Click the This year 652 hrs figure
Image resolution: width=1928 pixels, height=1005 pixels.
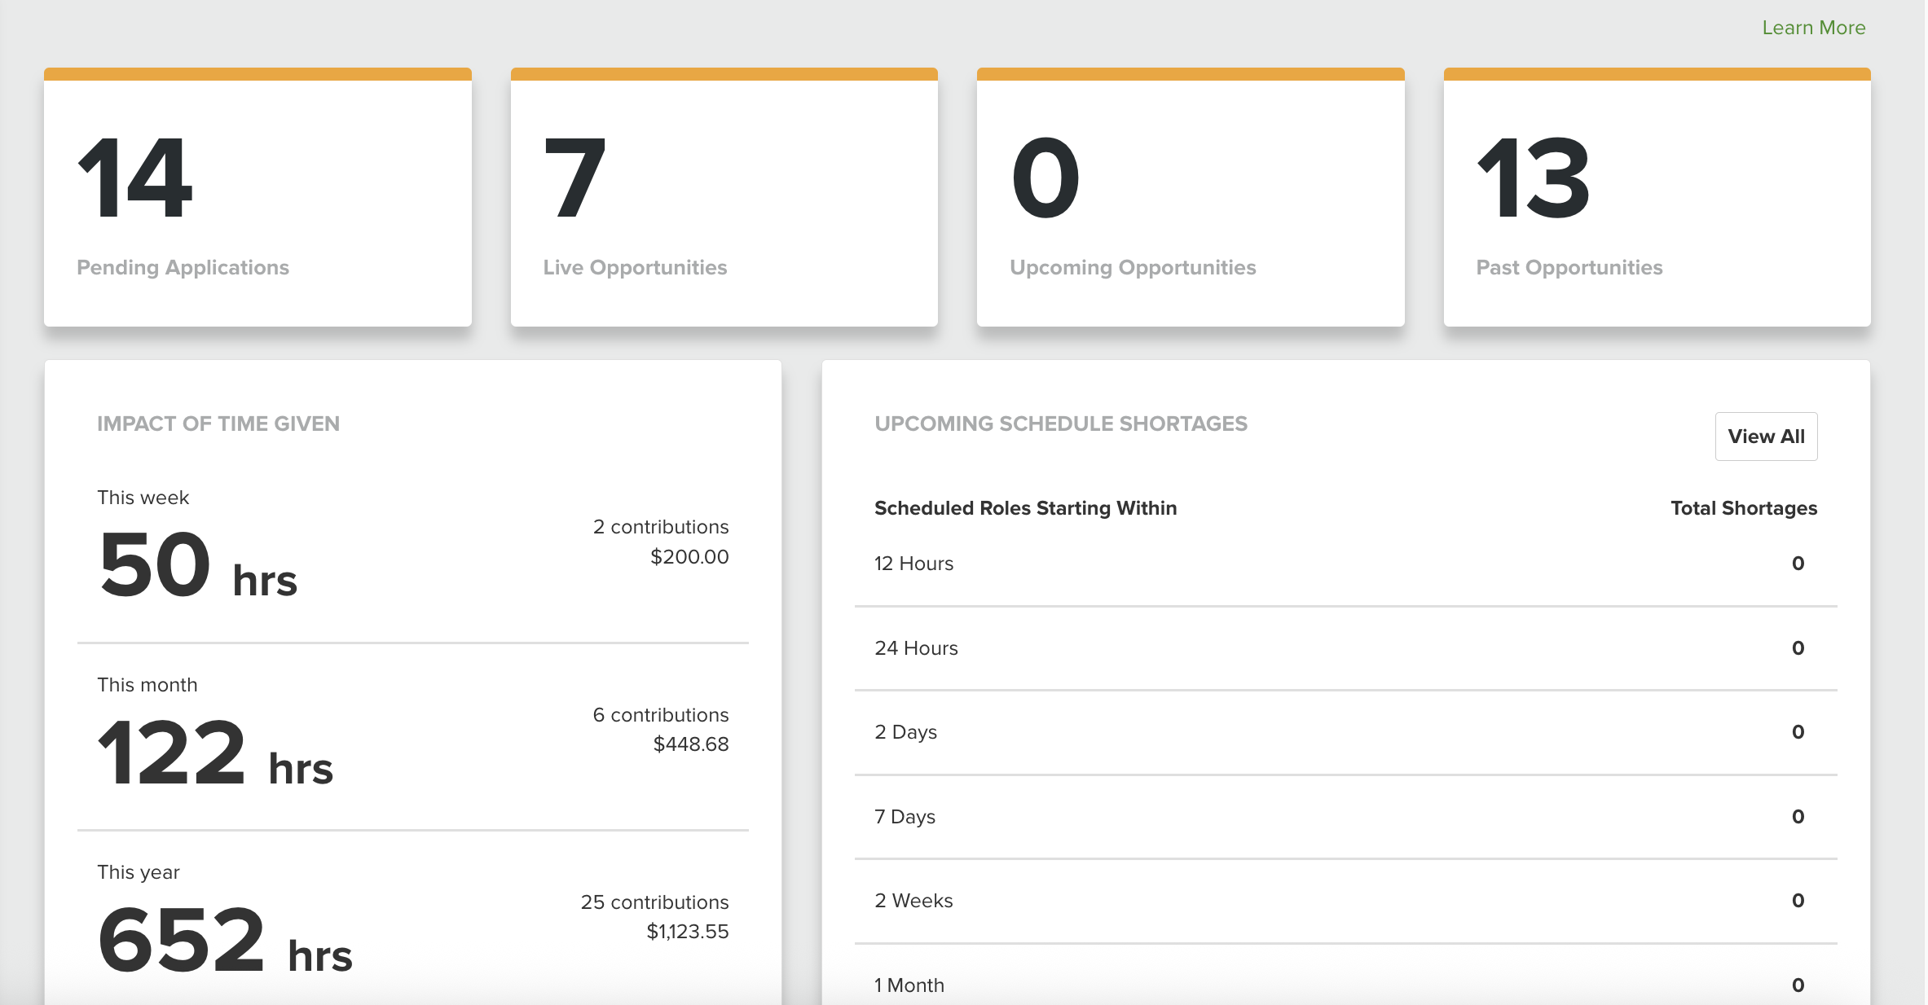[225, 941]
